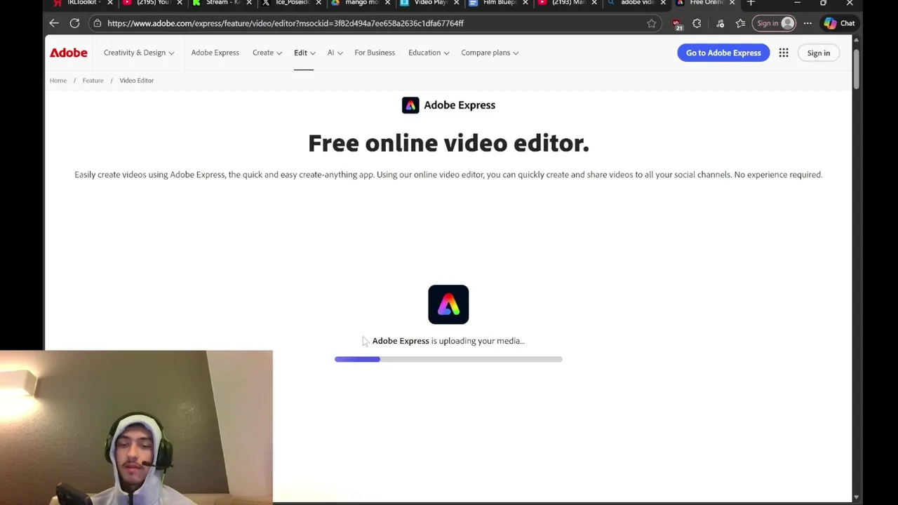Screen dimensions: 898x505
Task: Click the 'Adobe Express is uploading your media' text
Action: 448,341
